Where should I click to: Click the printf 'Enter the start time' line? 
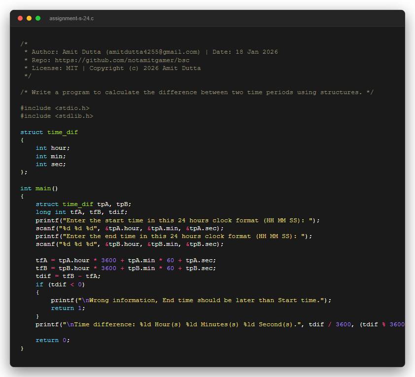tap(177, 220)
